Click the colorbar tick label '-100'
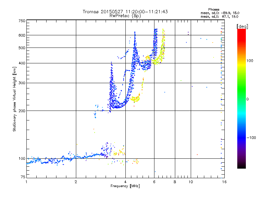Screen dimensions: 264x198 [251, 138]
